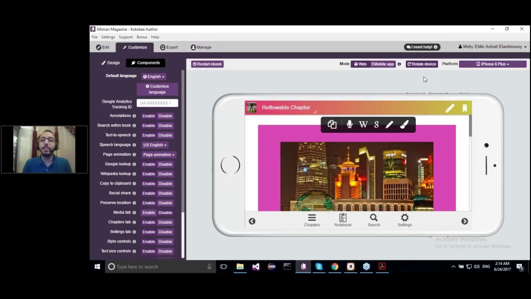
Task: Select the Components sub-tab
Action: 146,63
